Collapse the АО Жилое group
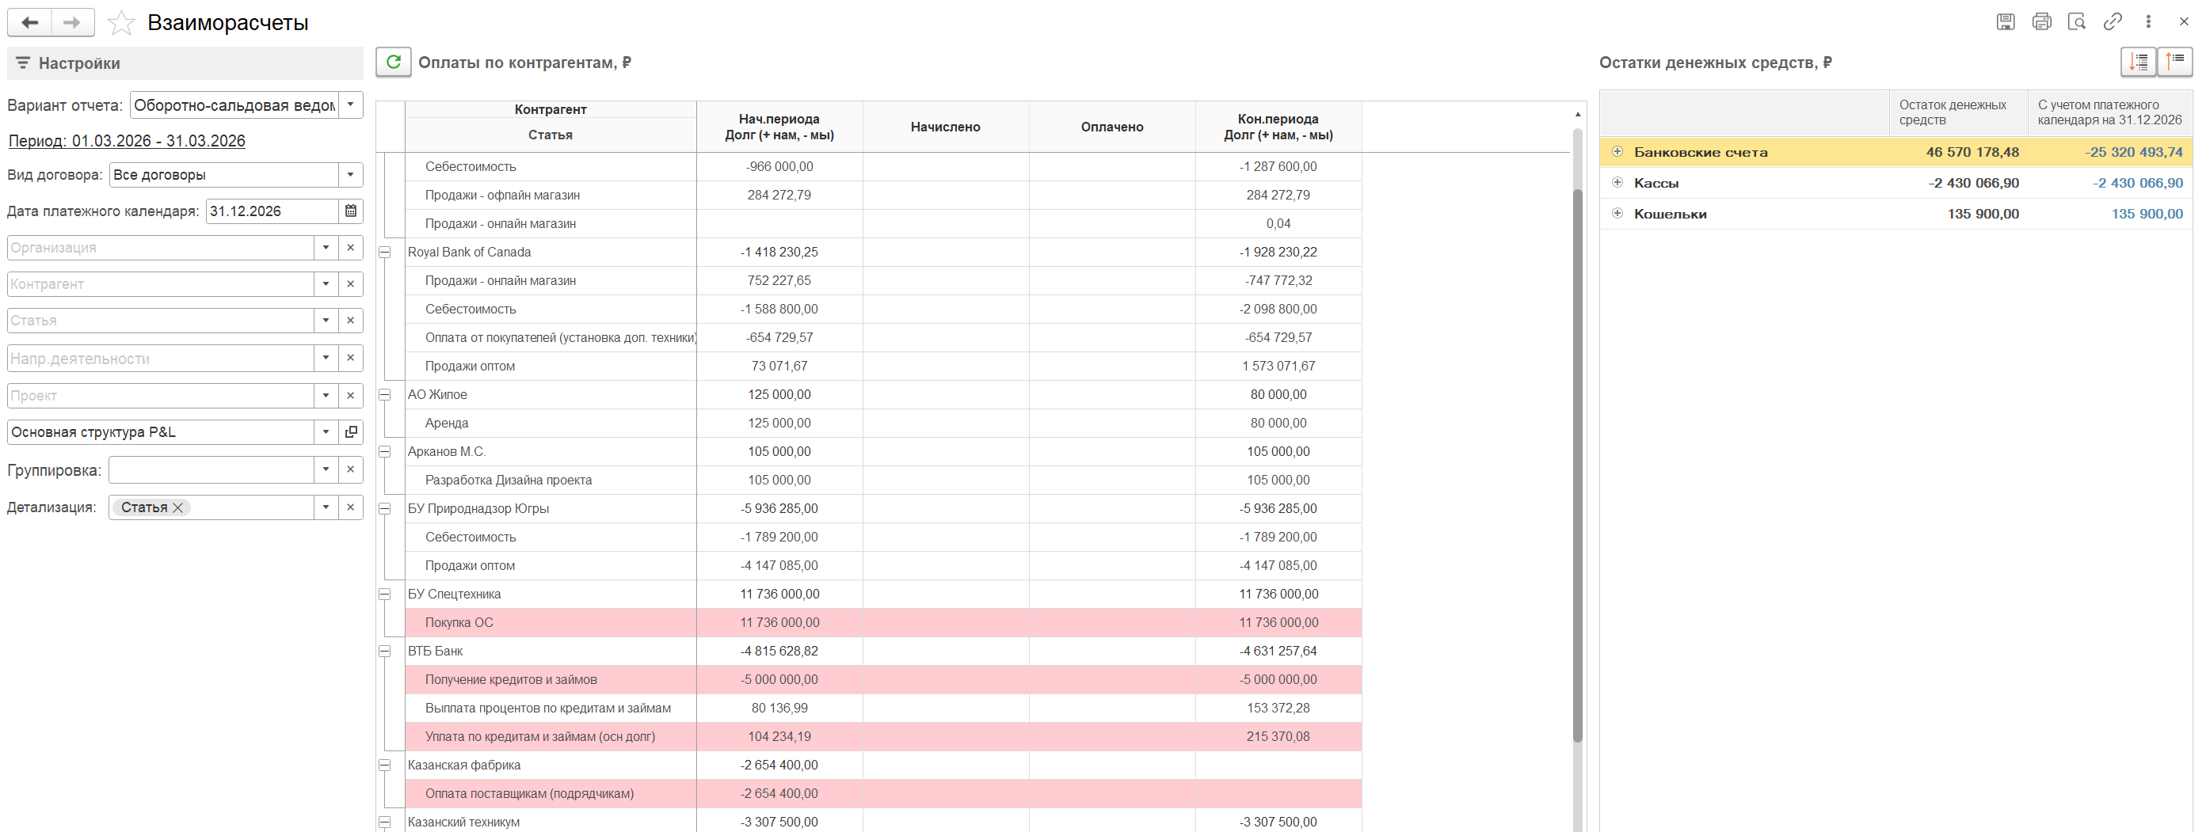Image resolution: width=2206 pixels, height=832 pixels. [x=384, y=394]
